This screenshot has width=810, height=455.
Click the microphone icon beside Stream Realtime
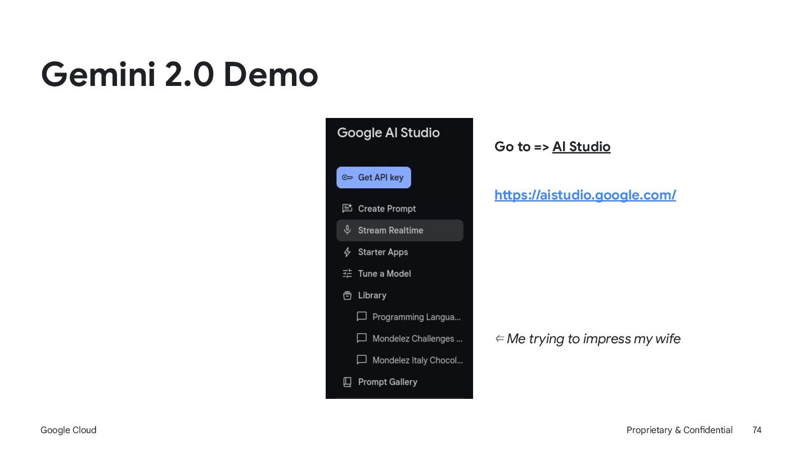(347, 230)
